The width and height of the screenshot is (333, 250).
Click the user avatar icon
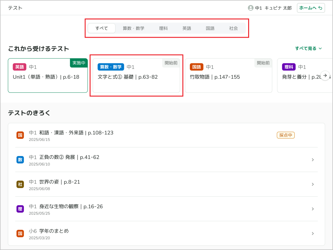(x=251, y=8)
